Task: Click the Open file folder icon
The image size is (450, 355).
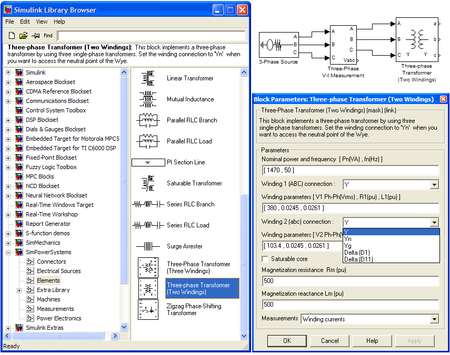Action: (23, 36)
